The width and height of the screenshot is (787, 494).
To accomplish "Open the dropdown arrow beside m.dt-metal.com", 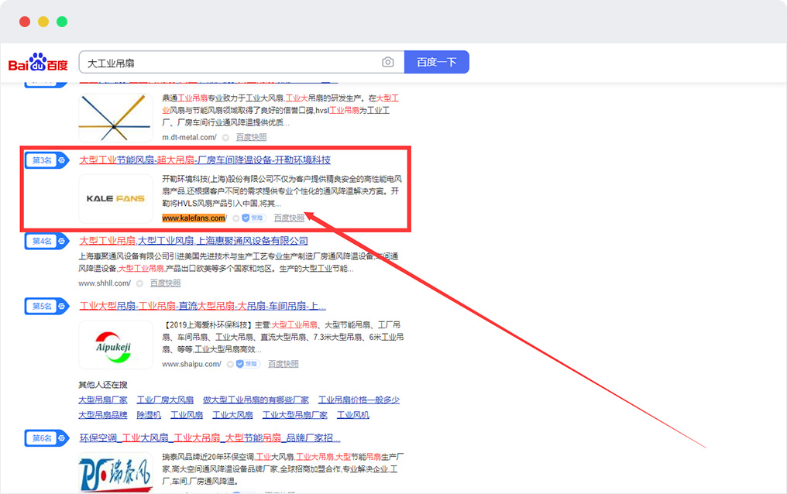I will 226,137.
